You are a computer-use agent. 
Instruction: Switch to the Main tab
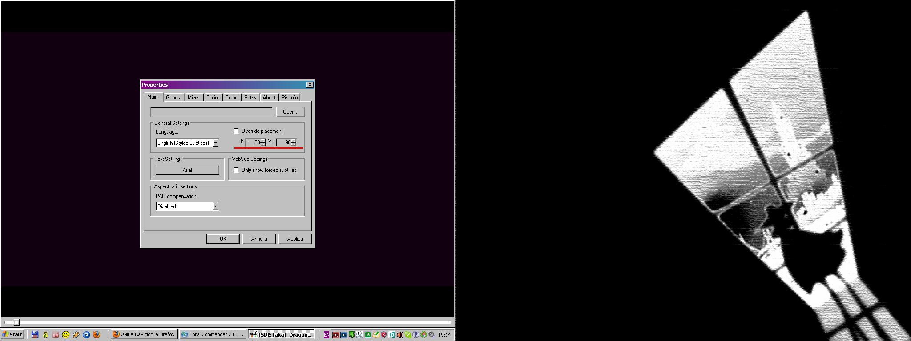[x=153, y=97]
